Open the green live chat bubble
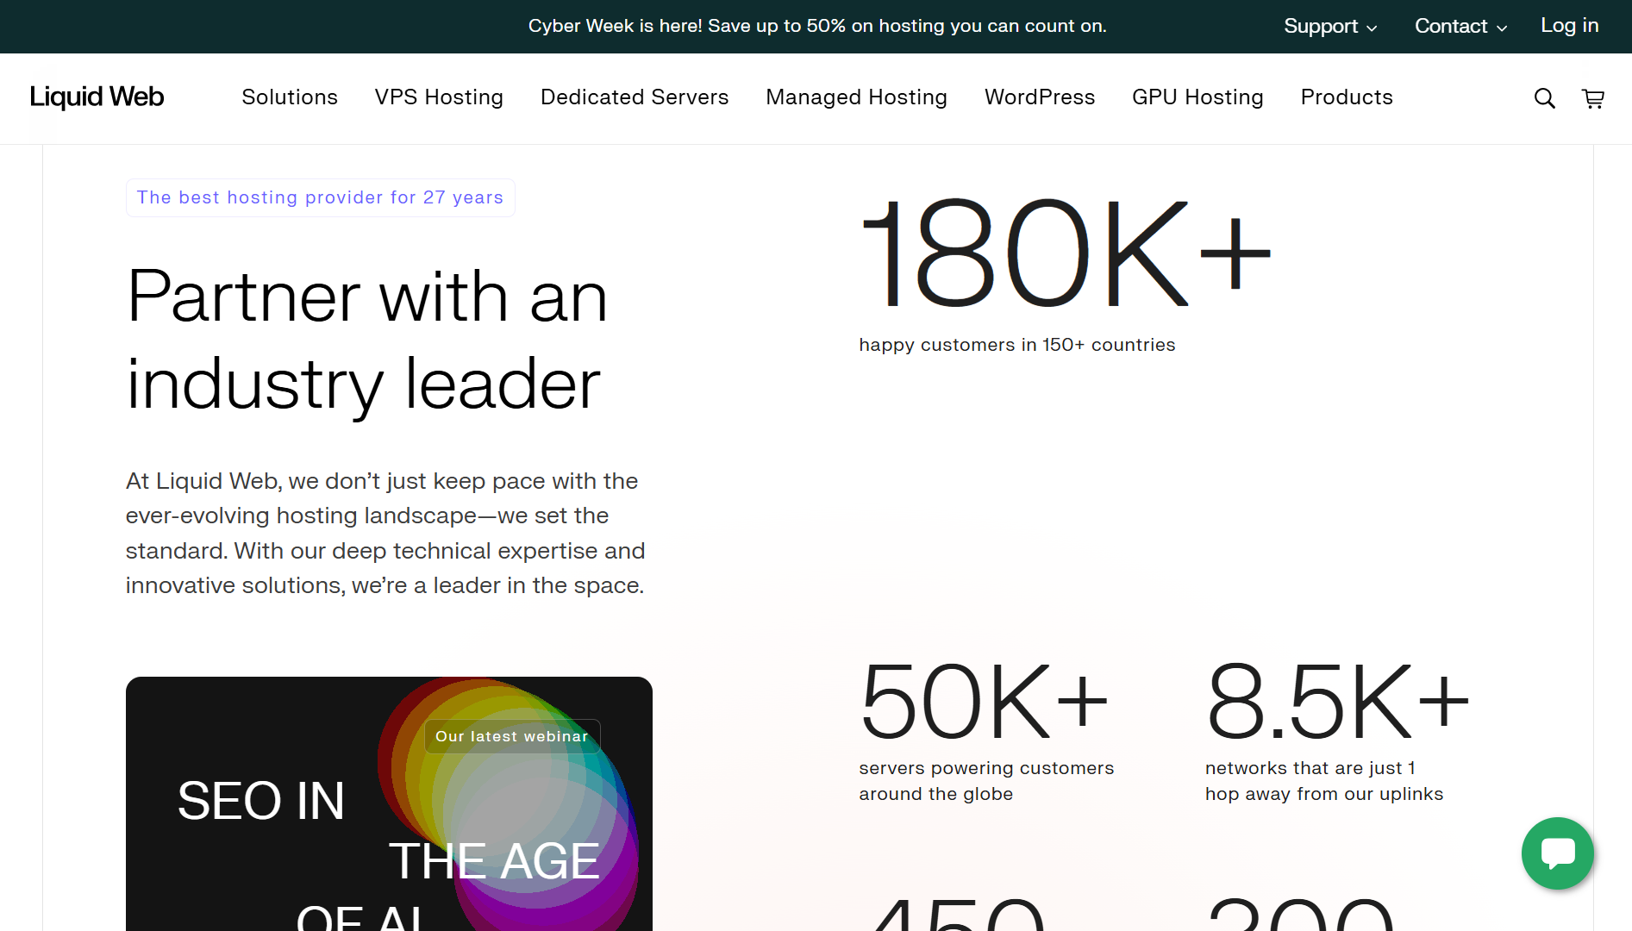 click(1557, 853)
